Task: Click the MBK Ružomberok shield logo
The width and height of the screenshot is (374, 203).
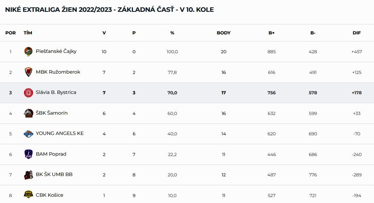Action: tap(29, 72)
